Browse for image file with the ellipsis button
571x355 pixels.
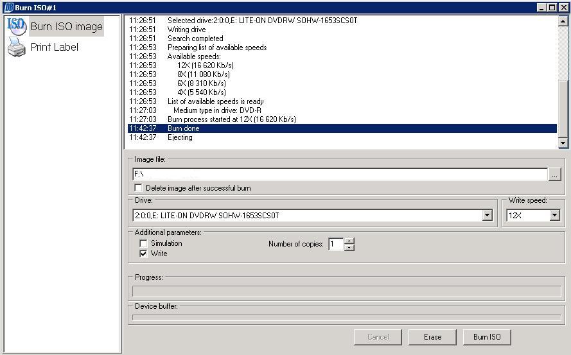[554, 175]
